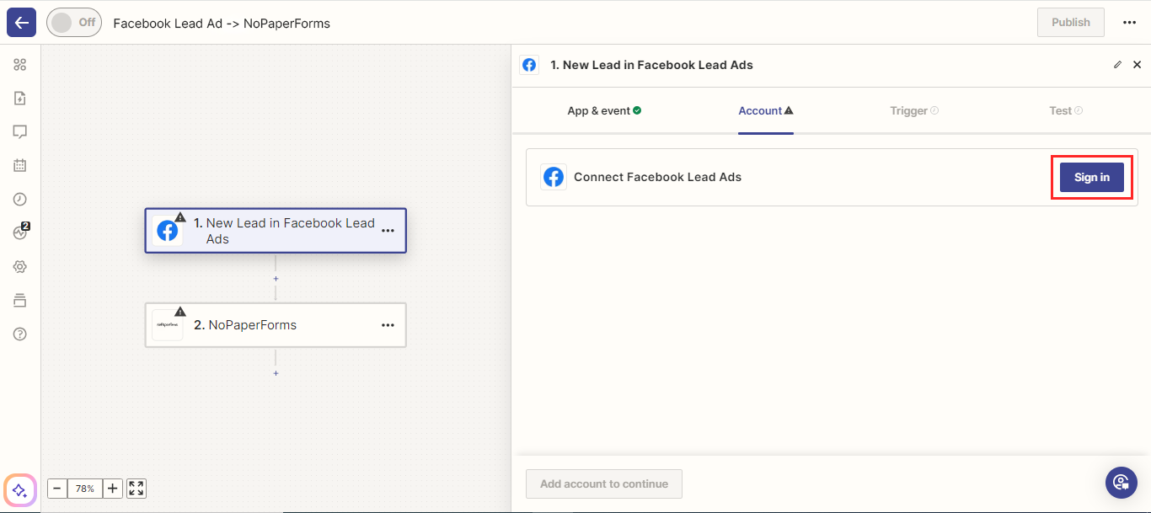1151x513 pixels.
Task: Click the warning icon on NoPaperForms step
Action: [180, 312]
